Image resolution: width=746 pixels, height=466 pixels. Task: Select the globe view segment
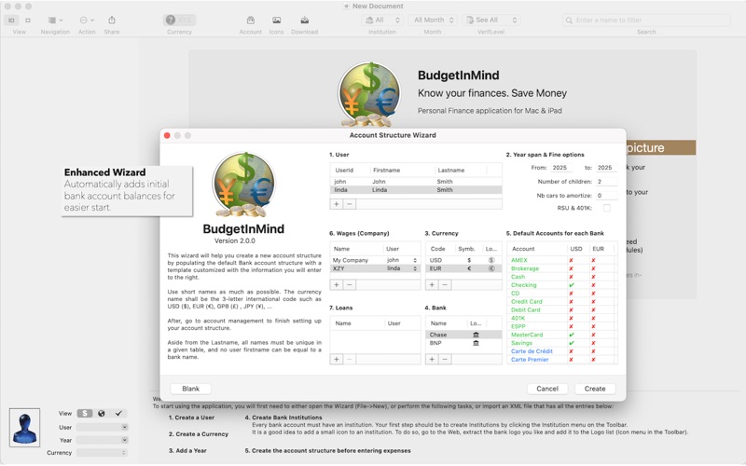click(x=102, y=413)
